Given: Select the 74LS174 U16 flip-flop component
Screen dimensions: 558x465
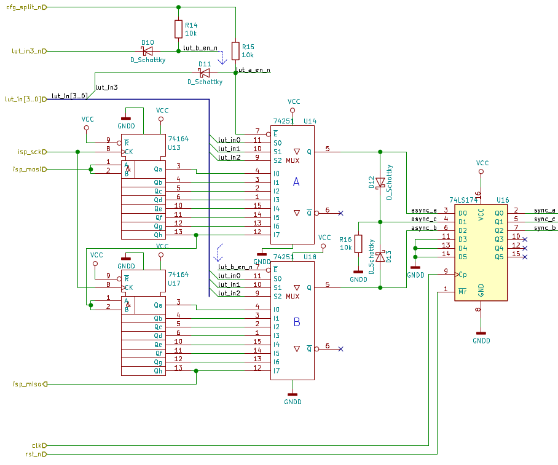Looking at the screenshot, I should point(481,252).
